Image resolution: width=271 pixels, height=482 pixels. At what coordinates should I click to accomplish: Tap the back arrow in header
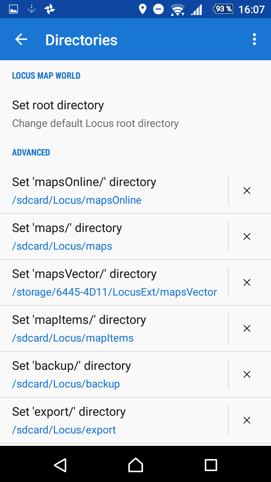[x=21, y=40]
